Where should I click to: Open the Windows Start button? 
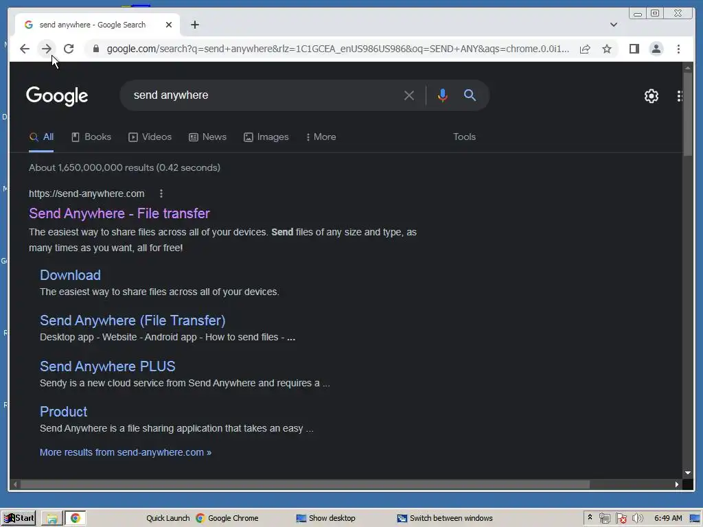coord(19,518)
